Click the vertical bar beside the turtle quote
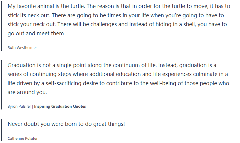This screenshot has width=240, height=143. pyautogui.click(x=2, y=26)
